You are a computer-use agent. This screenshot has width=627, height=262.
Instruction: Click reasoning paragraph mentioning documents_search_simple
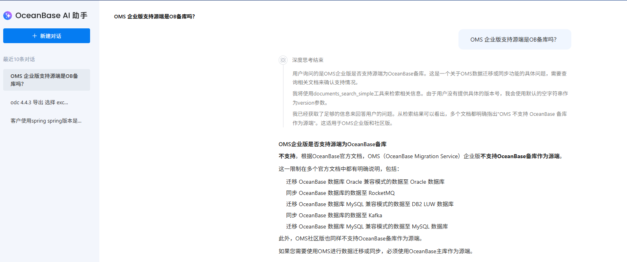tap(430, 98)
